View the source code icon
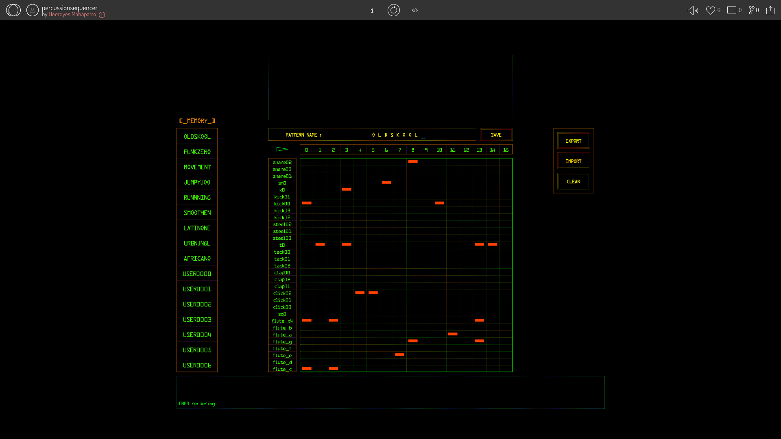The image size is (781, 439). pyautogui.click(x=415, y=10)
